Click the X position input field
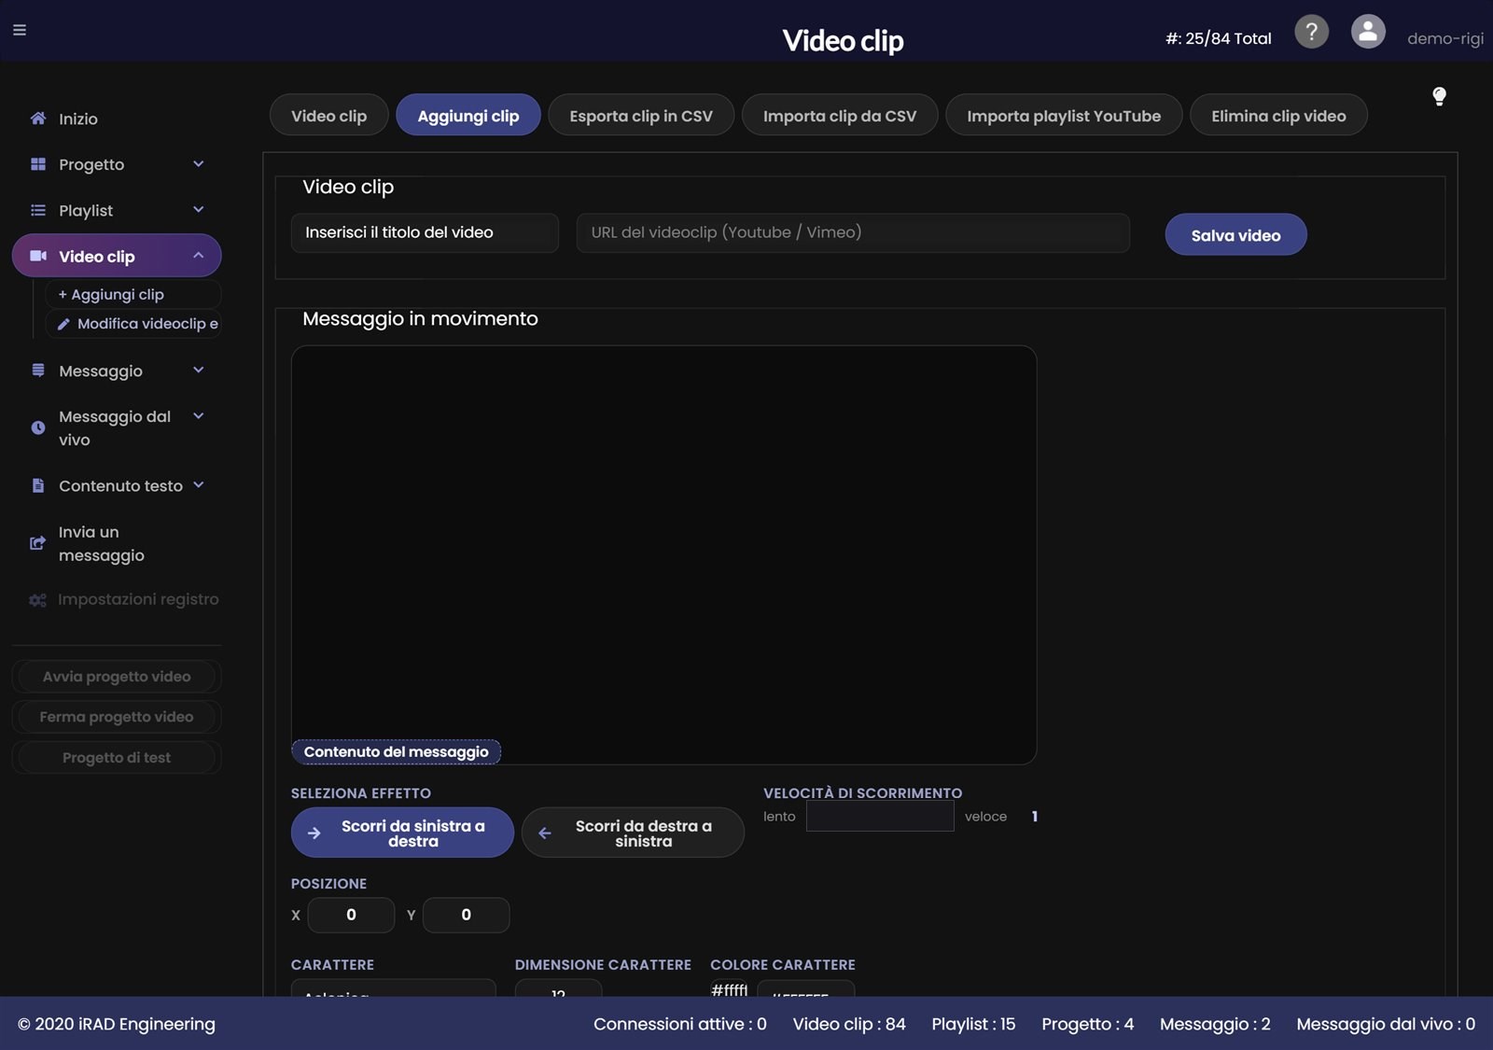Viewport: 1493px width, 1050px height. (x=351, y=916)
